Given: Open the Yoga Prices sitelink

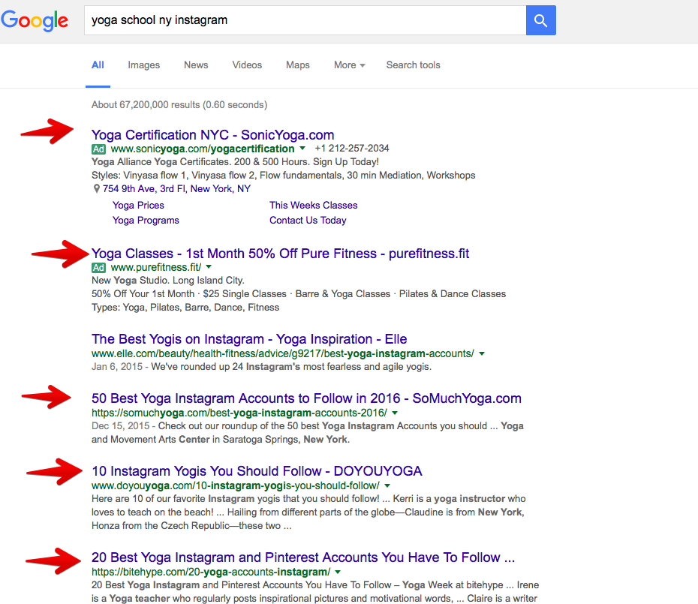Looking at the screenshot, I should pos(138,205).
